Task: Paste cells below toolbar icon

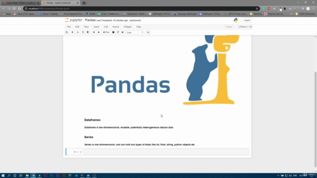Action: point(88,32)
